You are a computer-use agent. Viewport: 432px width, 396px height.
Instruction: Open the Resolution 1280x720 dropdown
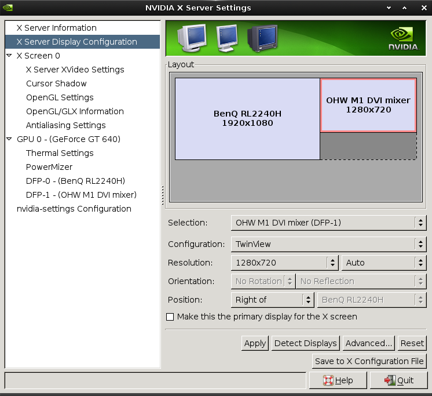click(284, 263)
